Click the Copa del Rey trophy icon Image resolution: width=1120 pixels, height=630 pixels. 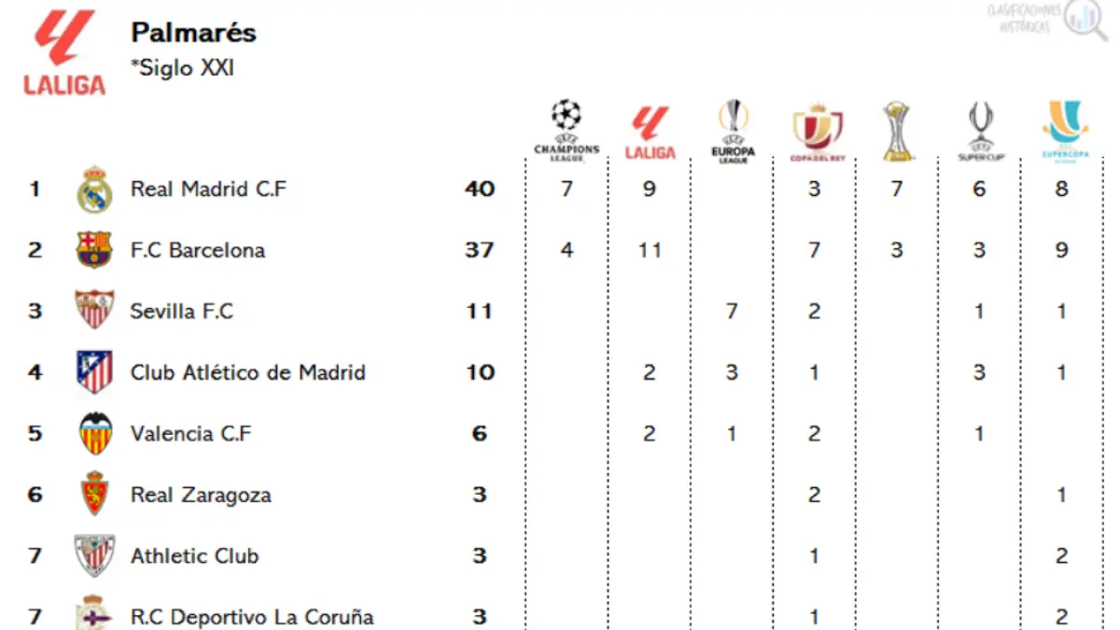(817, 133)
